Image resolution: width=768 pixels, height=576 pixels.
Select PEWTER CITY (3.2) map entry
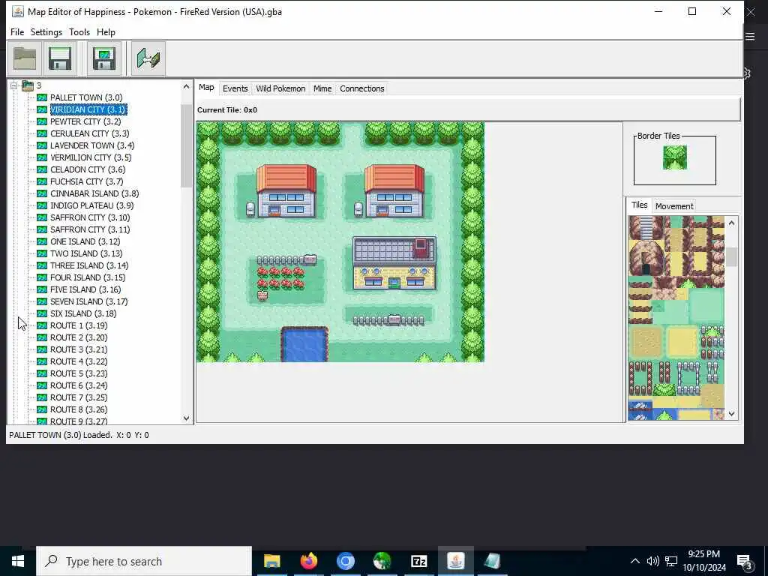(85, 121)
